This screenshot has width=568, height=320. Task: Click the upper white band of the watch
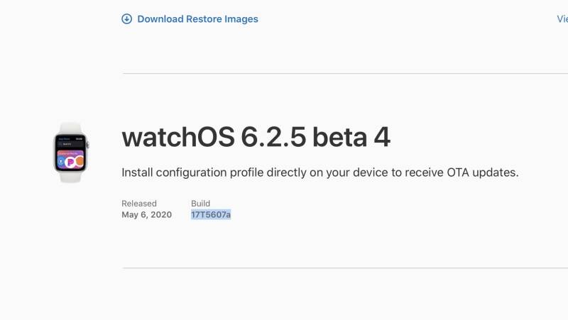point(70,128)
